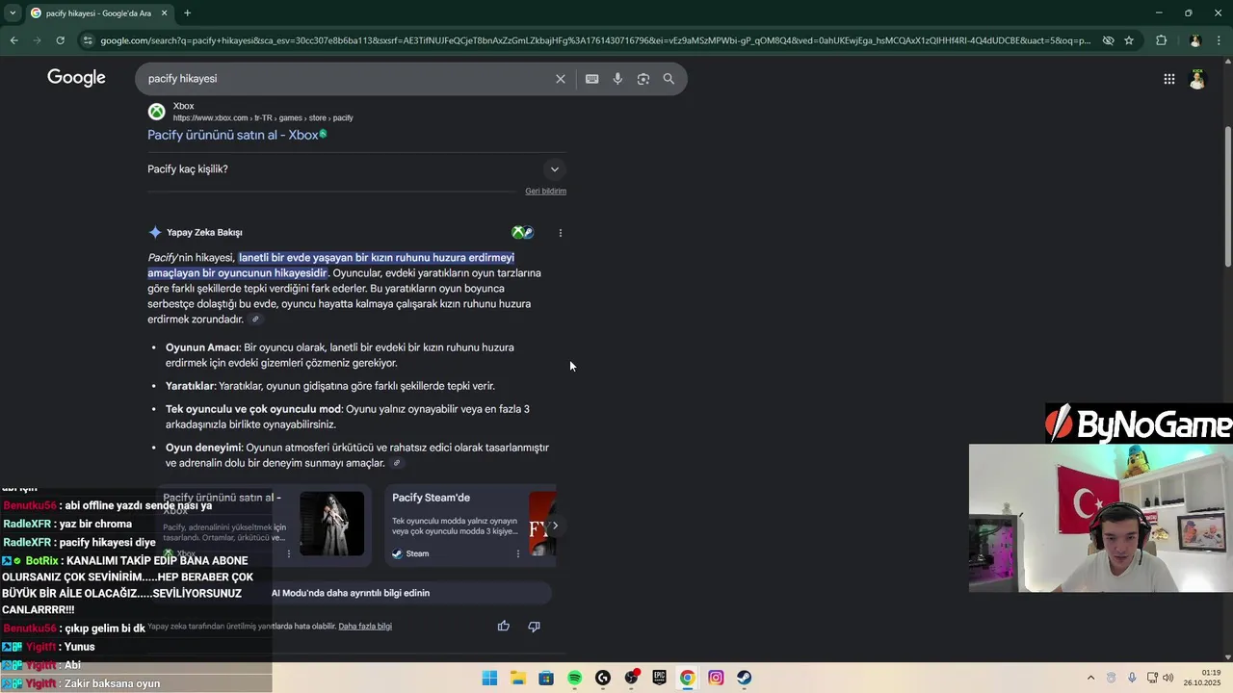The height and width of the screenshot is (693, 1233).
Task: Close the pacify hikayesi tab
Action: click(x=164, y=13)
